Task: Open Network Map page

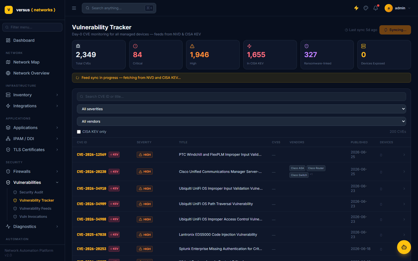Action: coord(32,62)
